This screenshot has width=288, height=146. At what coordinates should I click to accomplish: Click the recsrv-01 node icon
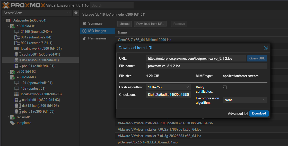pyautogui.click(x=13, y=117)
